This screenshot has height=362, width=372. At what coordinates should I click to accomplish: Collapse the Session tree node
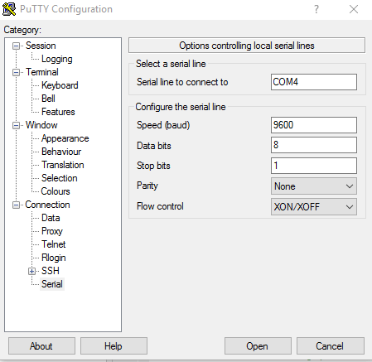coord(16,46)
